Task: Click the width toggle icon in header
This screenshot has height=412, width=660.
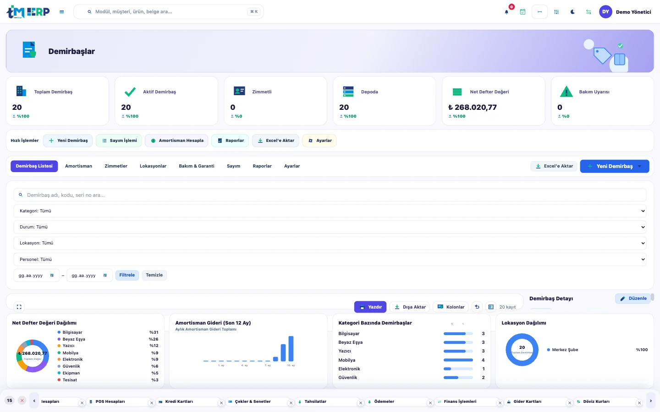Action: 539,12
